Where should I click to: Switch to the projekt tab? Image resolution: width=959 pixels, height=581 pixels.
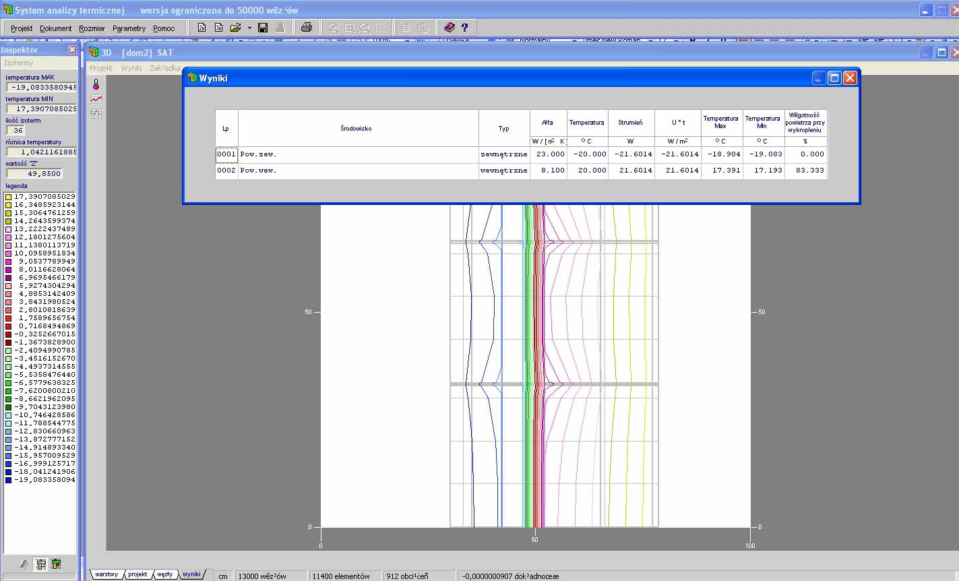137,574
